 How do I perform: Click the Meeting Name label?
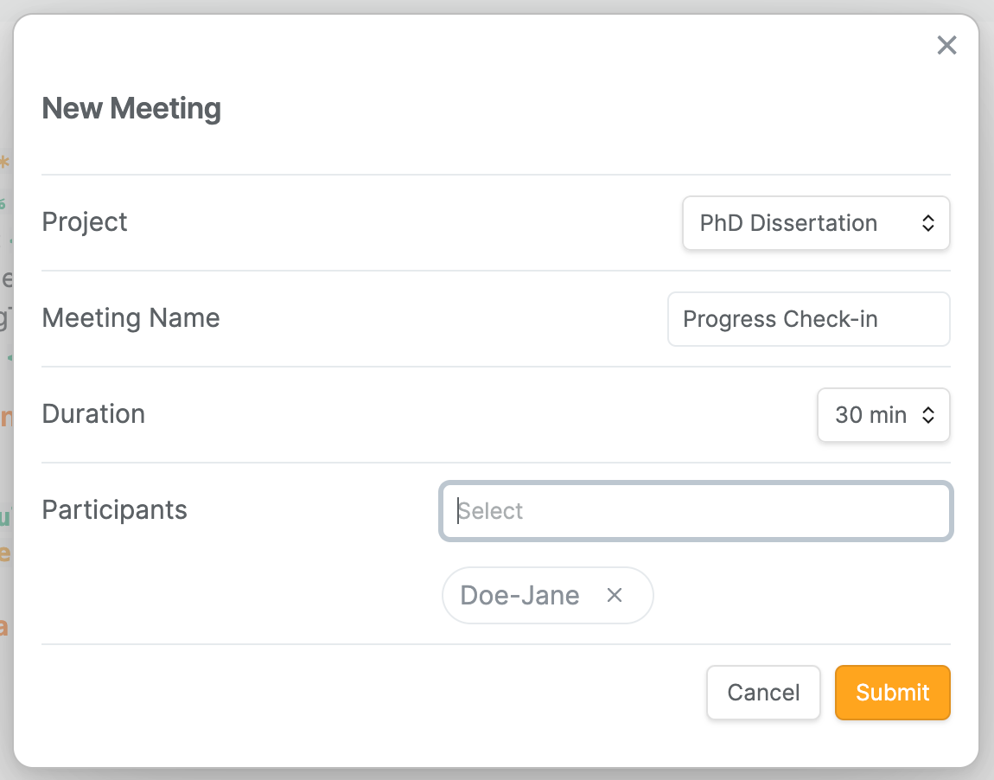[x=131, y=318]
